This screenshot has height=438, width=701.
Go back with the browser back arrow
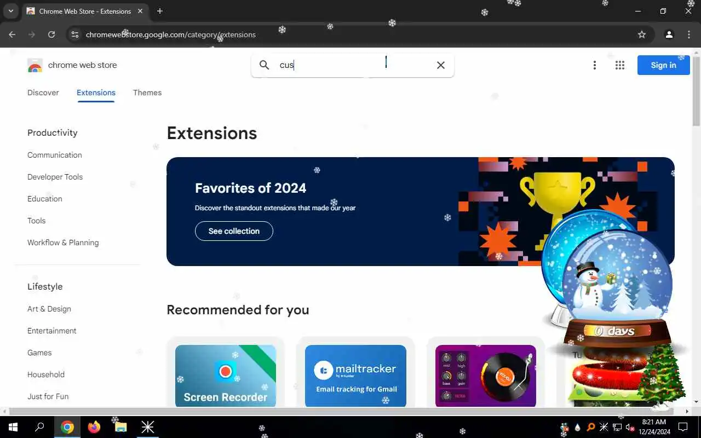click(x=12, y=34)
